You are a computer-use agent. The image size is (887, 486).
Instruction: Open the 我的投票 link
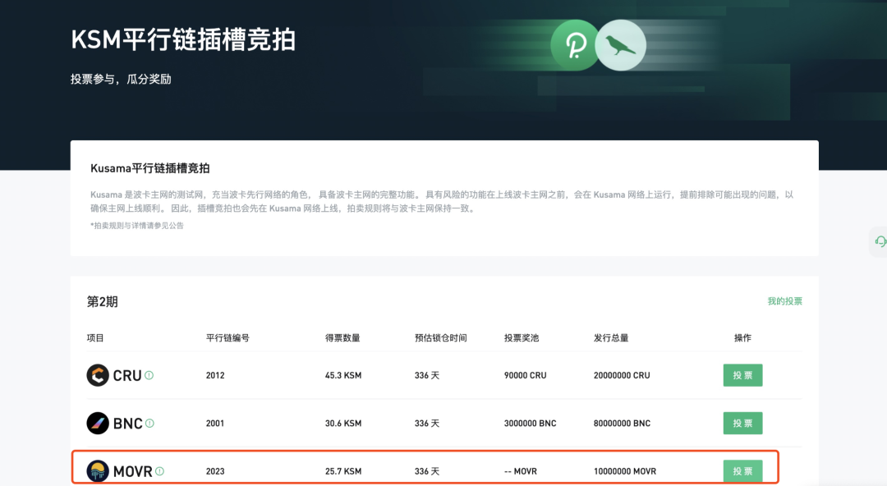pos(784,301)
